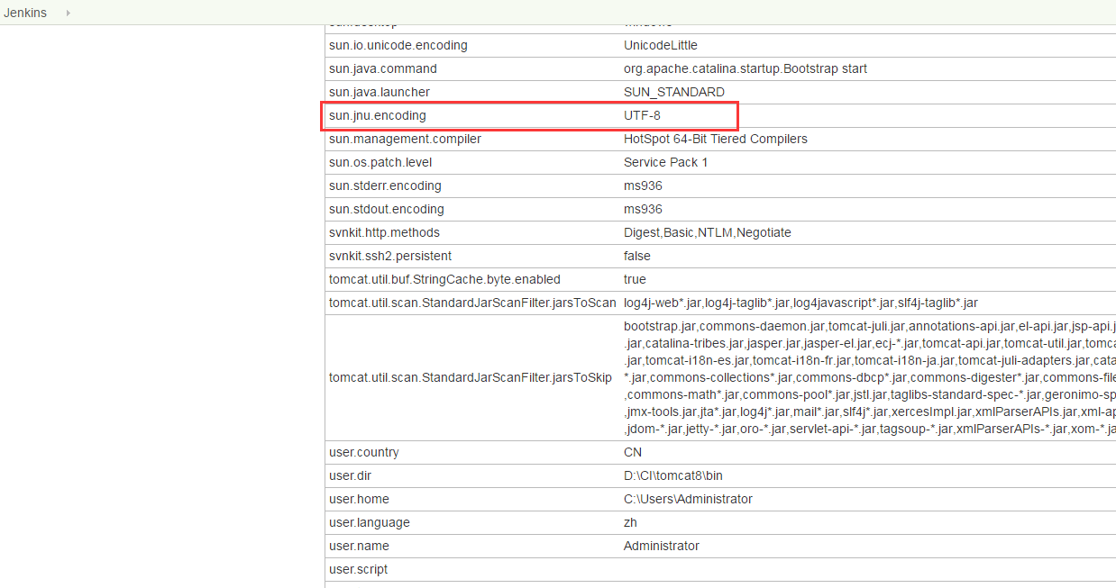Select the sun.jnu.encoding property name
Image resolution: width=1116 pixels, height=588 pixels.
[378, 115]
